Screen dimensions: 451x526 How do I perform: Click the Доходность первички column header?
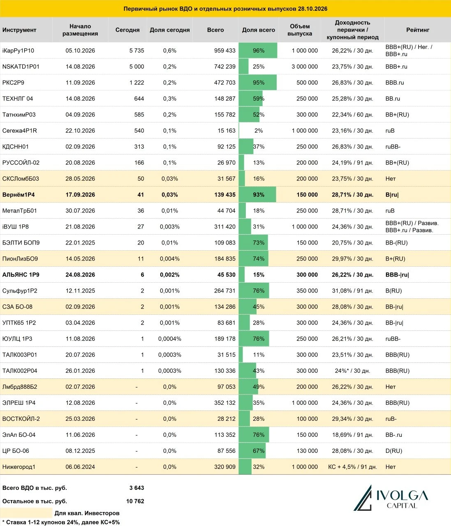[352, 30]
